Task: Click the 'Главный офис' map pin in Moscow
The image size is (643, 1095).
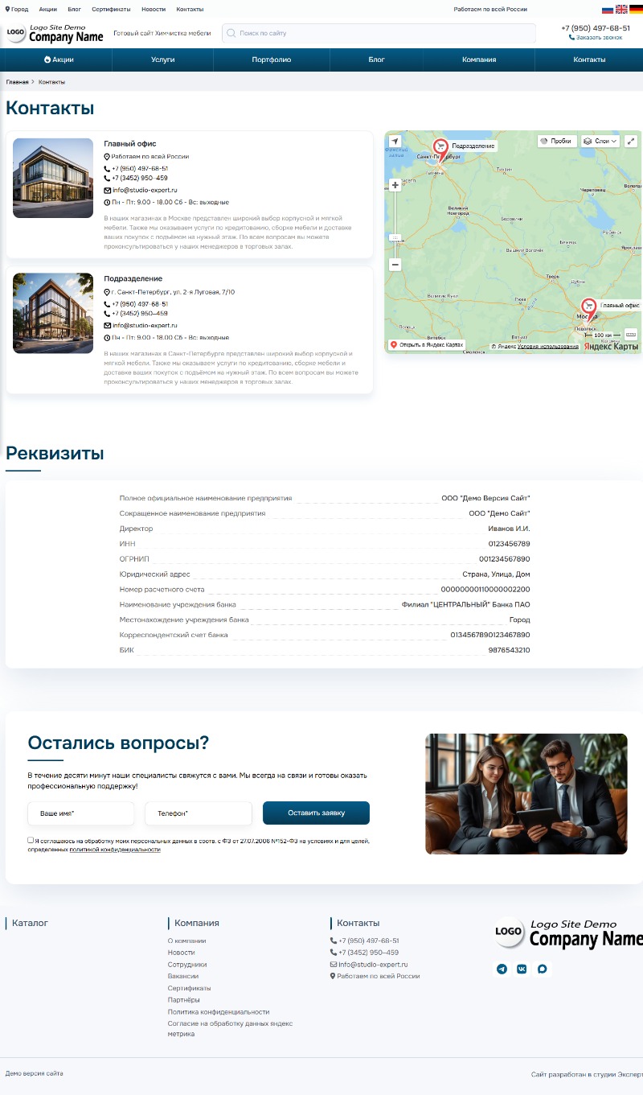Action: 589,308
